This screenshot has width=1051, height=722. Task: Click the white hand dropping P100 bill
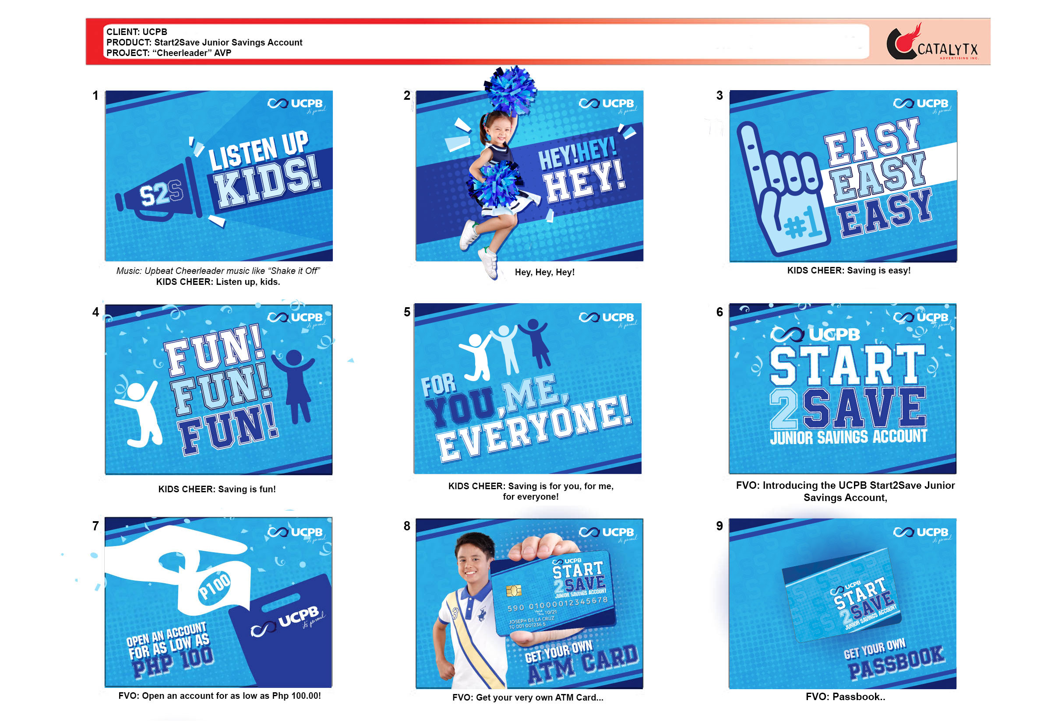[179, 571]
